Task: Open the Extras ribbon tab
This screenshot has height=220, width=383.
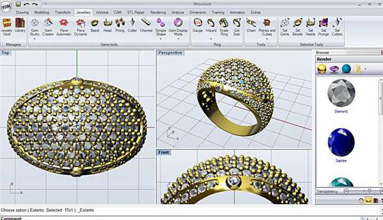Action: [x=256, y=12]
